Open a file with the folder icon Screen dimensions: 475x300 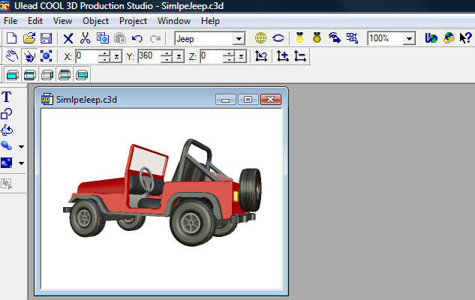(29, 37)
